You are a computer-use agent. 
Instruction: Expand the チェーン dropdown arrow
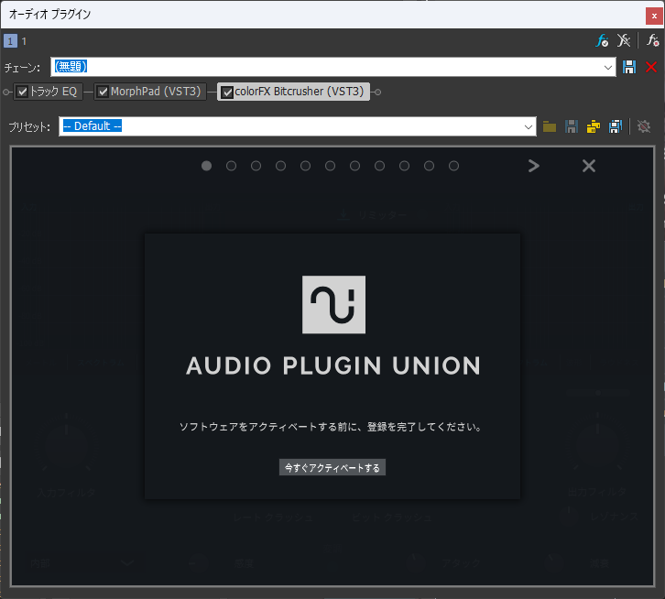[x=607, y=68]
